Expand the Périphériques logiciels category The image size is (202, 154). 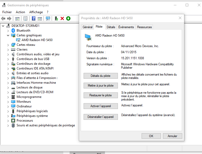pos(8,111)
